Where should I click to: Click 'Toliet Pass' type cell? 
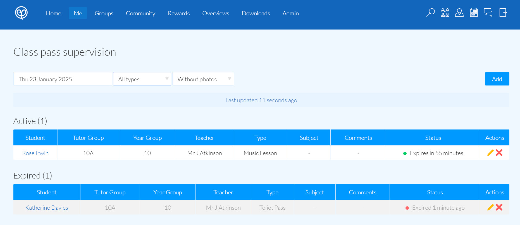[273, 208]
